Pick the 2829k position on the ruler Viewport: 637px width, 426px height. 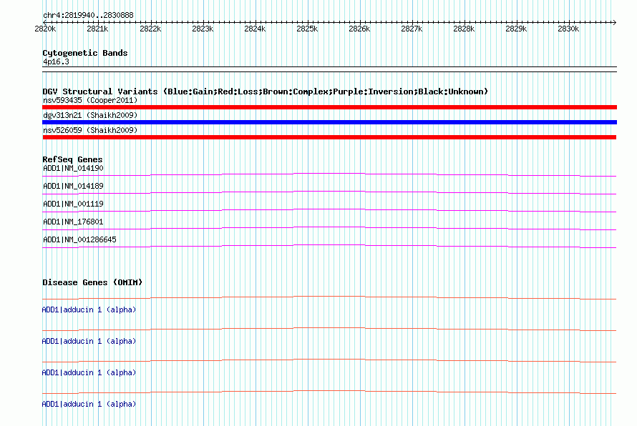[x=516, y=29]
